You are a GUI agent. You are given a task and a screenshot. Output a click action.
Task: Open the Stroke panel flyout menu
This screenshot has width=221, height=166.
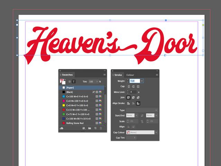[x=157, y=75]
